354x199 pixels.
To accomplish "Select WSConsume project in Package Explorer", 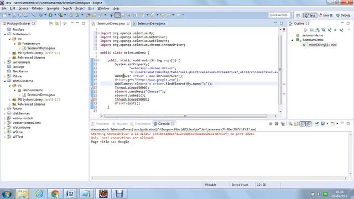I will click(x=22, y=128).
